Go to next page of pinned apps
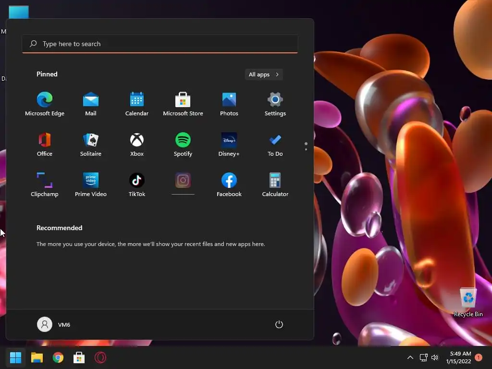The height and width of the screenshot is (369, 492). [x=306, y=149]
